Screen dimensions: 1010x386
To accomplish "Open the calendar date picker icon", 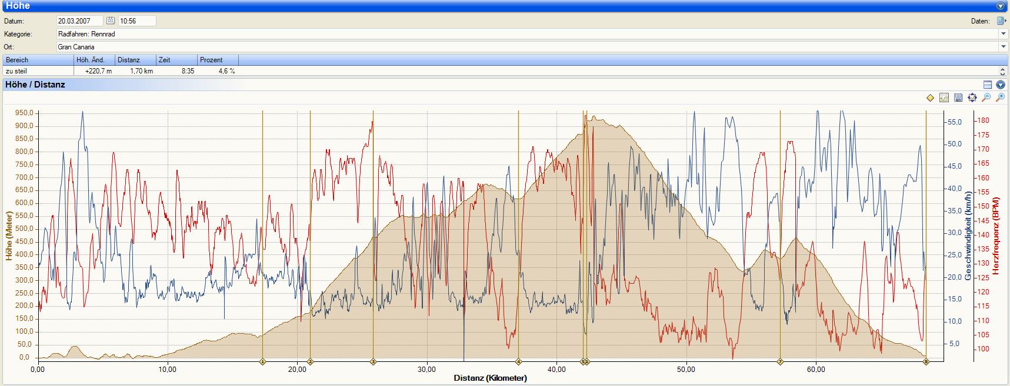I will pos(111,21).
